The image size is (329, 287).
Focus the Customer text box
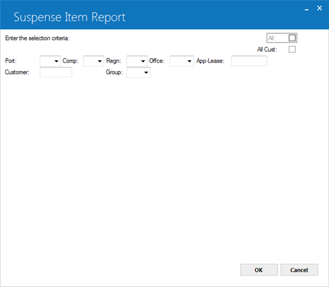[x=56, y=72]
